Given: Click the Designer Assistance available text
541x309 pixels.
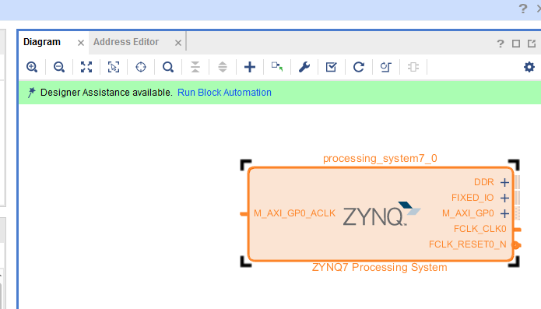Looking at the screenshot, I should point(107,93).
